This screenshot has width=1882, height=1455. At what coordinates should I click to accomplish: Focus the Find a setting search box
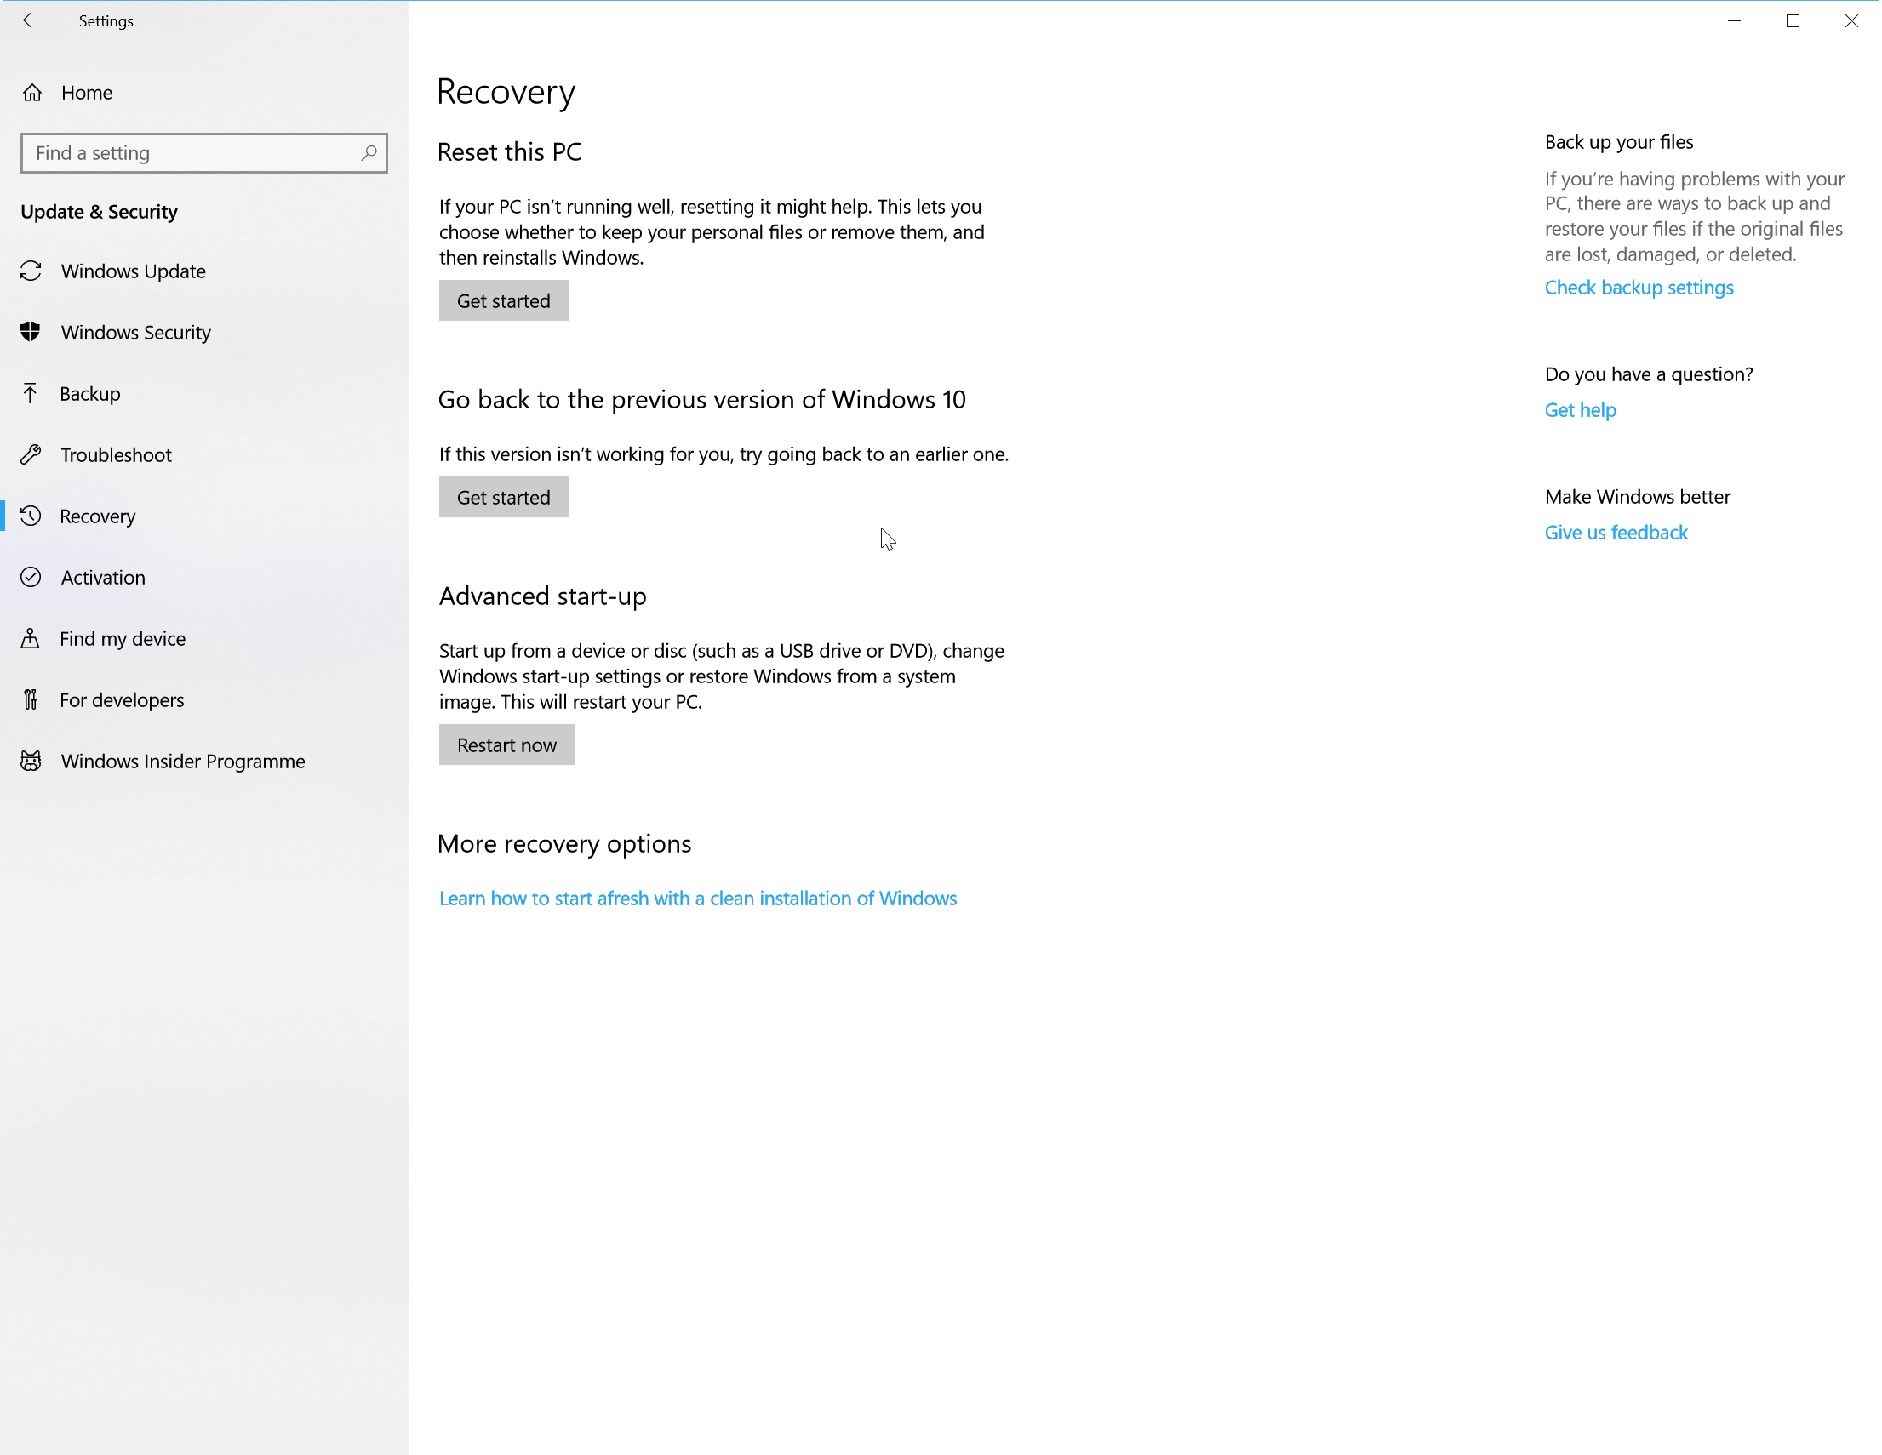click(x=204, y=152)
